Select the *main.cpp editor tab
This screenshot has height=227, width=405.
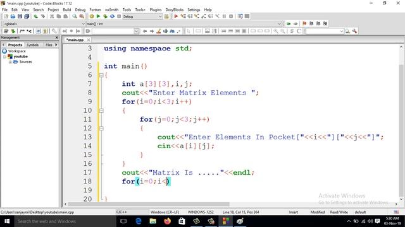75,40
